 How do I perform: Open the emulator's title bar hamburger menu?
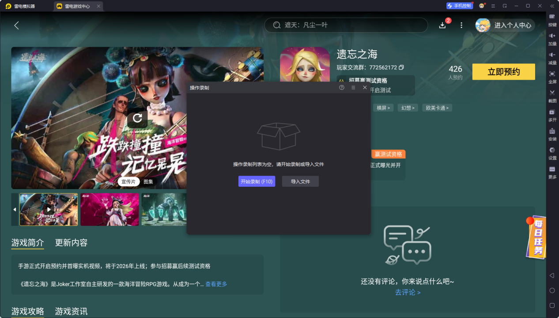tap(493, 6)
